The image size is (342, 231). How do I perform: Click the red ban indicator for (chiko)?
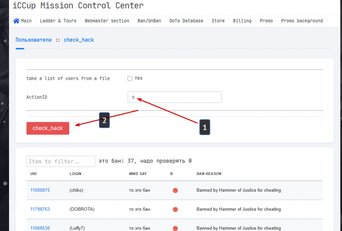pos(175,190)
